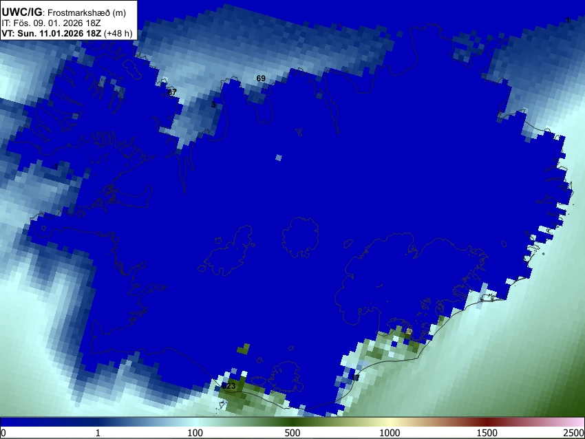This screenshot has width=585, height=439.
Task: Click the '623' value on the south coast
Action: pyautogui.click(x=228, y=385)
